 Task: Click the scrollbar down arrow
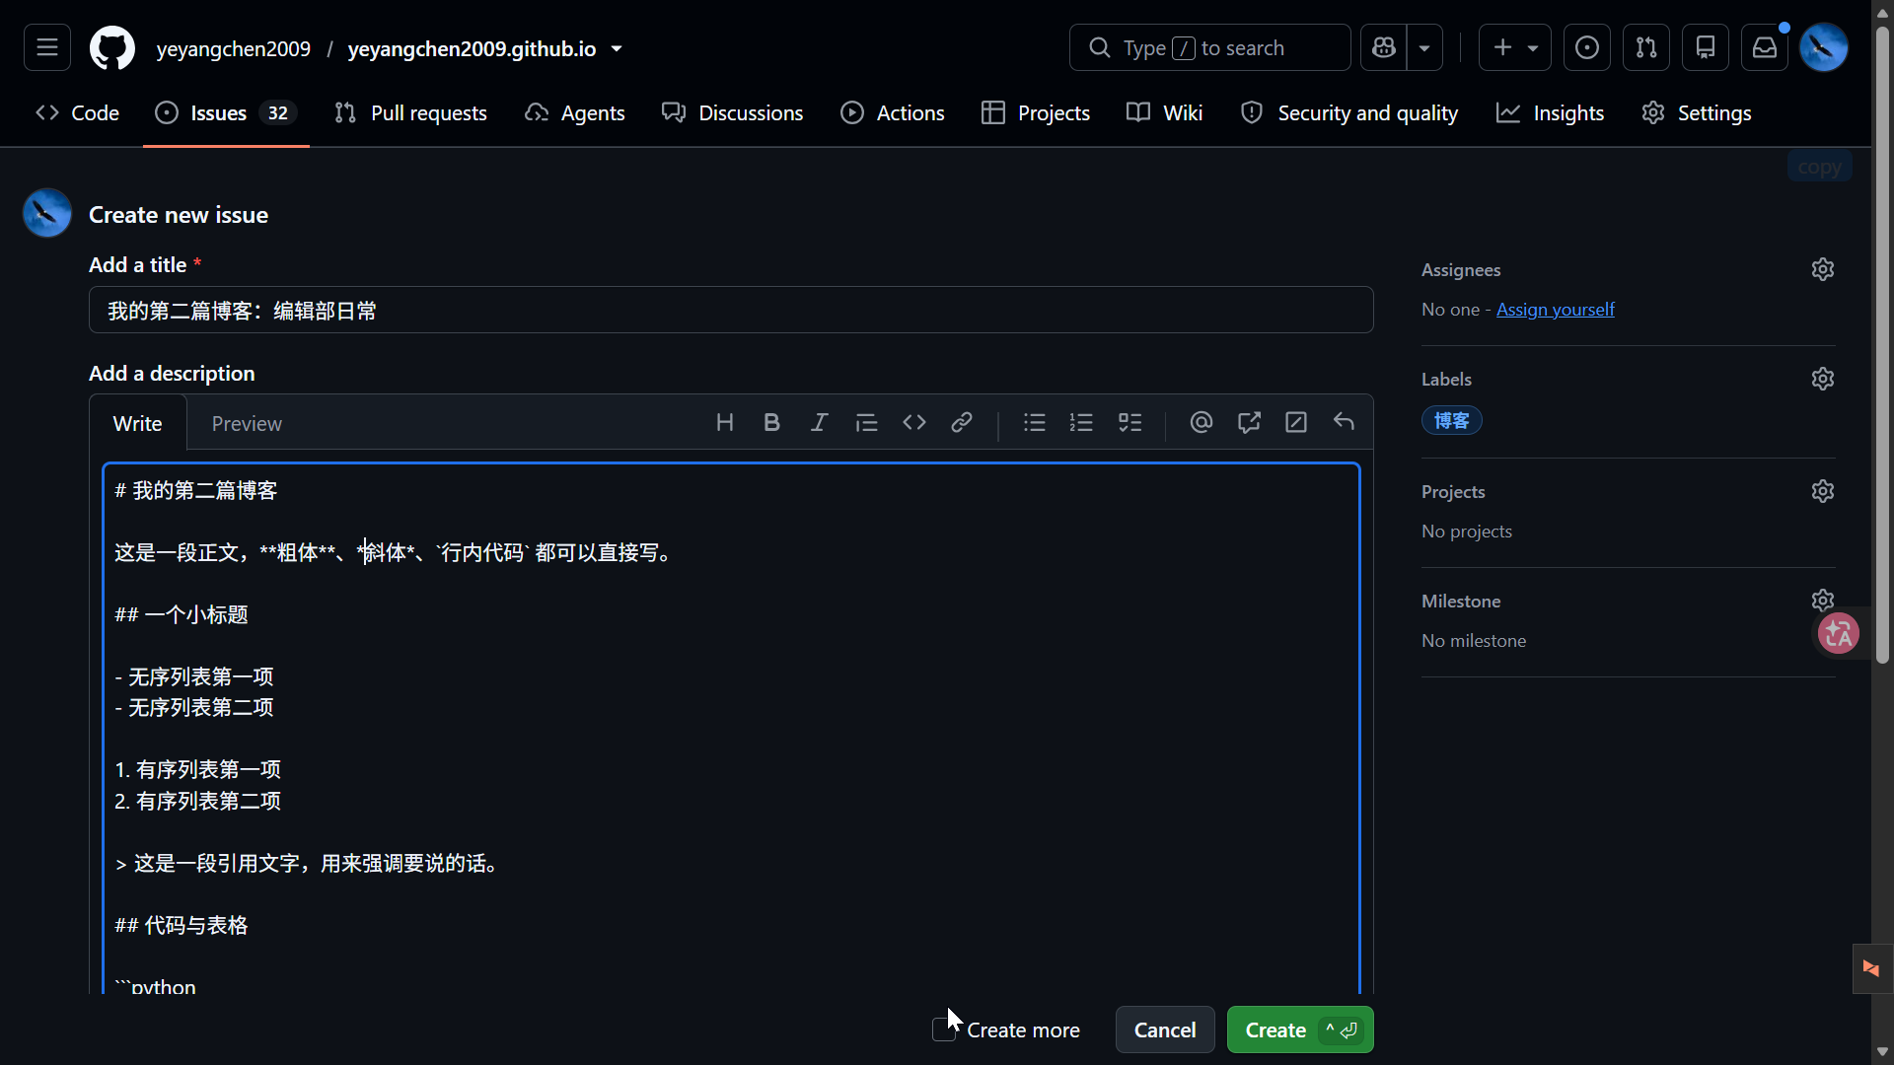point(1882,1052)
